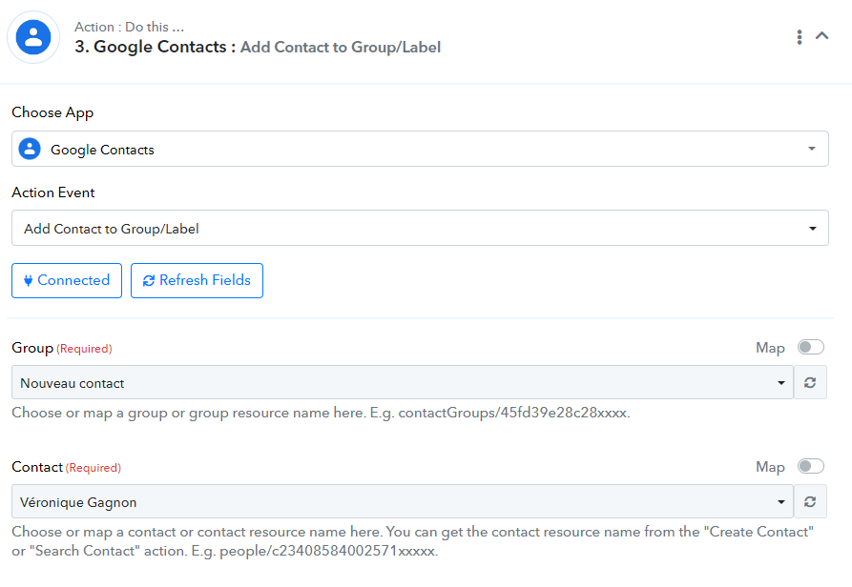Click the 'Action : Do this ...' header label
The width and height of the screenshot is (852, 587).
click(x=130, y=27)
